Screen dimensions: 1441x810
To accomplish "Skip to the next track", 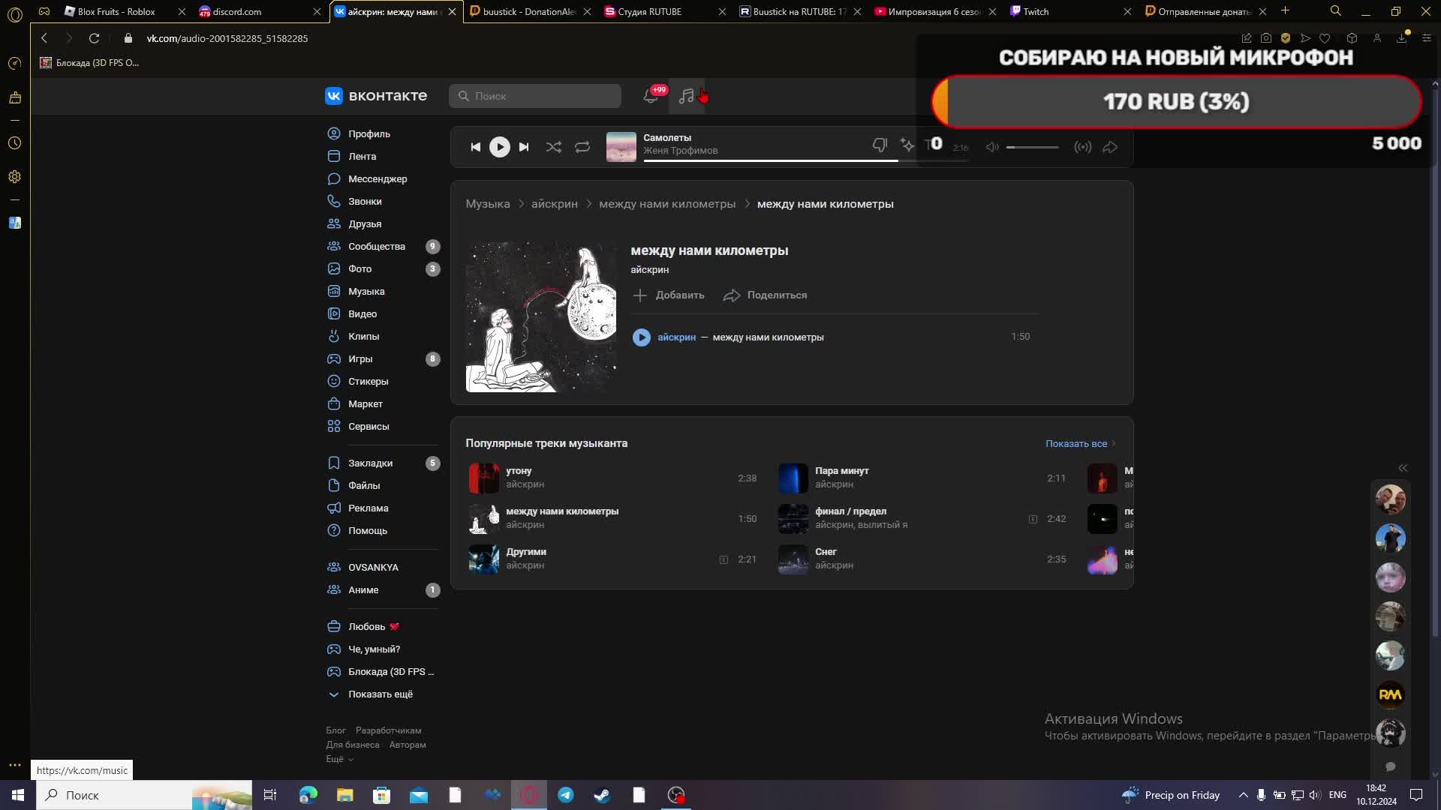I will click(524, 147).
